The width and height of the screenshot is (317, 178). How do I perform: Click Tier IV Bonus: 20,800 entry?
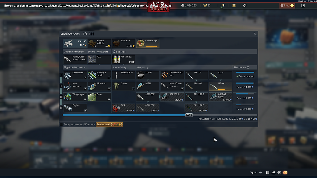coord(245,108)
